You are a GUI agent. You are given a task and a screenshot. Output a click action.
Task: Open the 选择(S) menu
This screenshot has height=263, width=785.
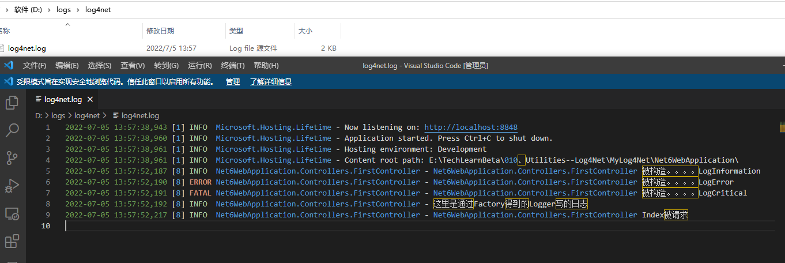pyautogui.click(x=100, y=66)
